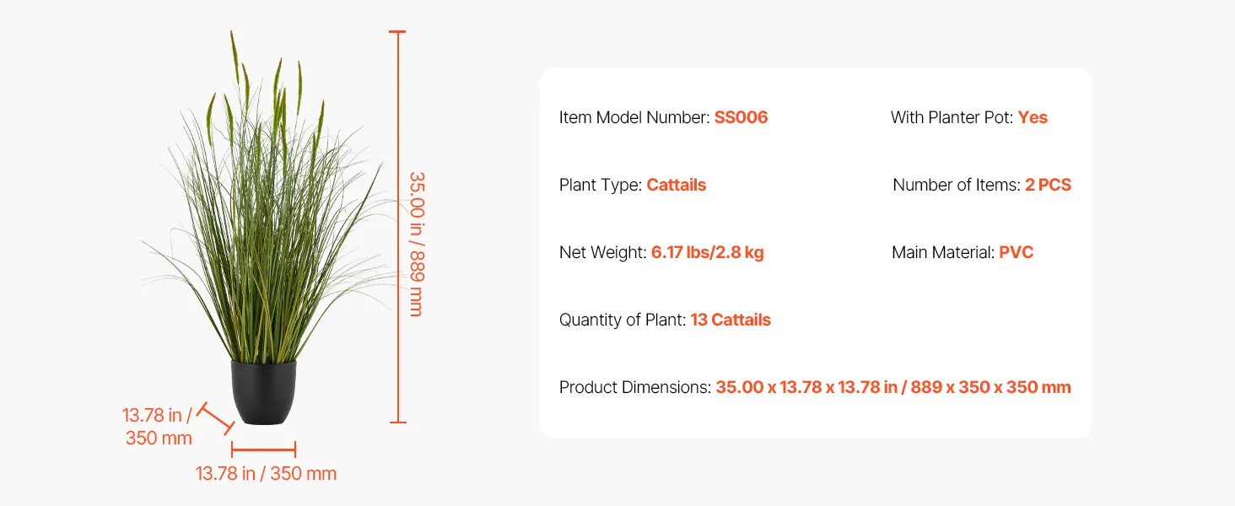Select the "2 PCS" number of items value
The height and width of the screenshot is (506, 1235).
click(x=1048, y=186)
